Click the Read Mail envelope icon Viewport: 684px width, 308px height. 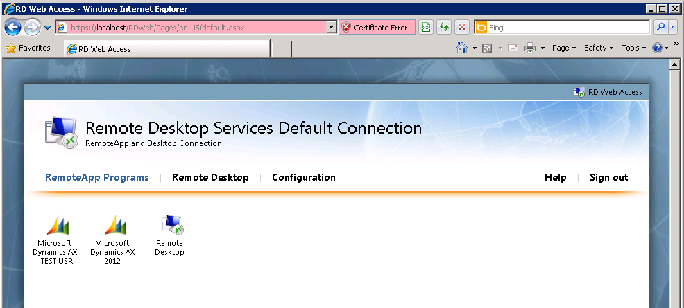513,48
